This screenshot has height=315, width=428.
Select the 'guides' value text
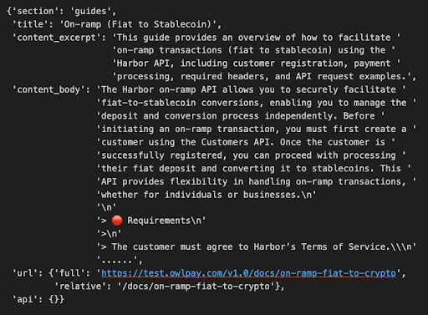click(90, 11)
